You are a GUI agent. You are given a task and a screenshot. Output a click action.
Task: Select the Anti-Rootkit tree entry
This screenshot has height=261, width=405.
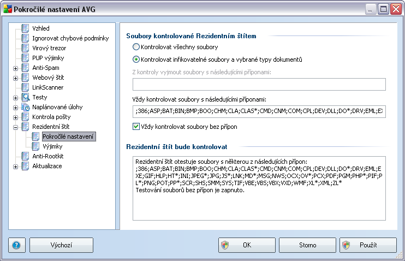[x=48, y=156]
